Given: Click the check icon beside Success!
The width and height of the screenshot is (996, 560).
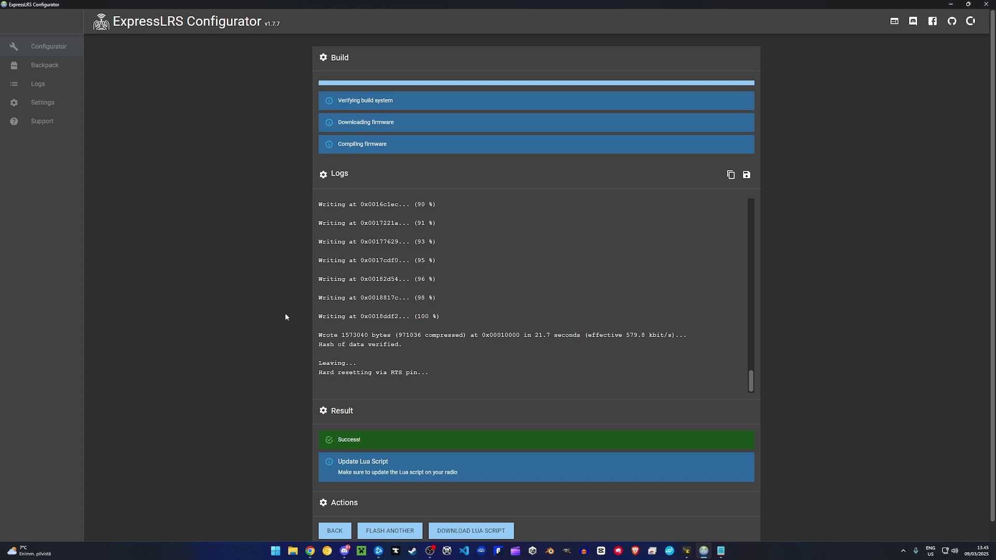Looking at the screenshot, I should click(x=329, y=440).
